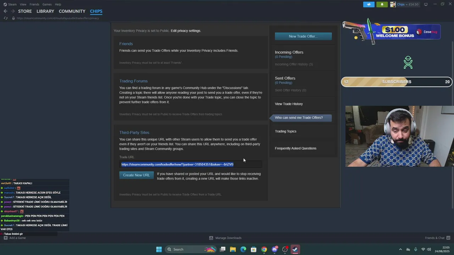Click the microphone tray icon
Screen dimensions: 454x255
(x=416, y=249)
